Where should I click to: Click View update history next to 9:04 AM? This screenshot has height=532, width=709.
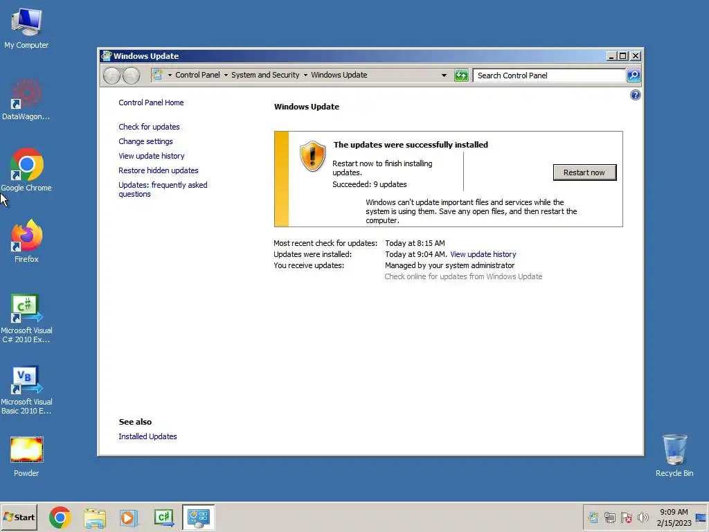[x=483, y=254]
